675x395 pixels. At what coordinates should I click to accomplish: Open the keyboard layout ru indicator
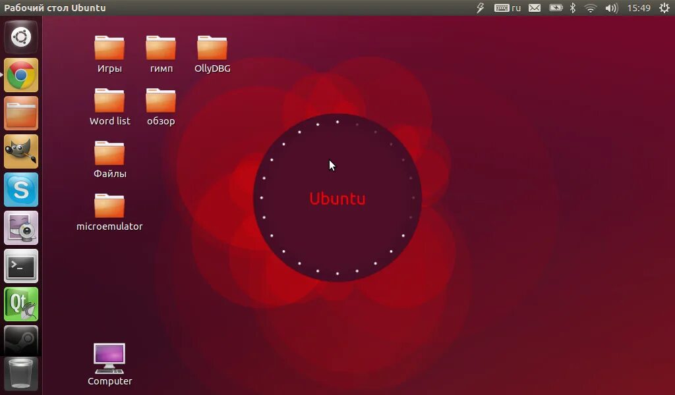[508, 8]
